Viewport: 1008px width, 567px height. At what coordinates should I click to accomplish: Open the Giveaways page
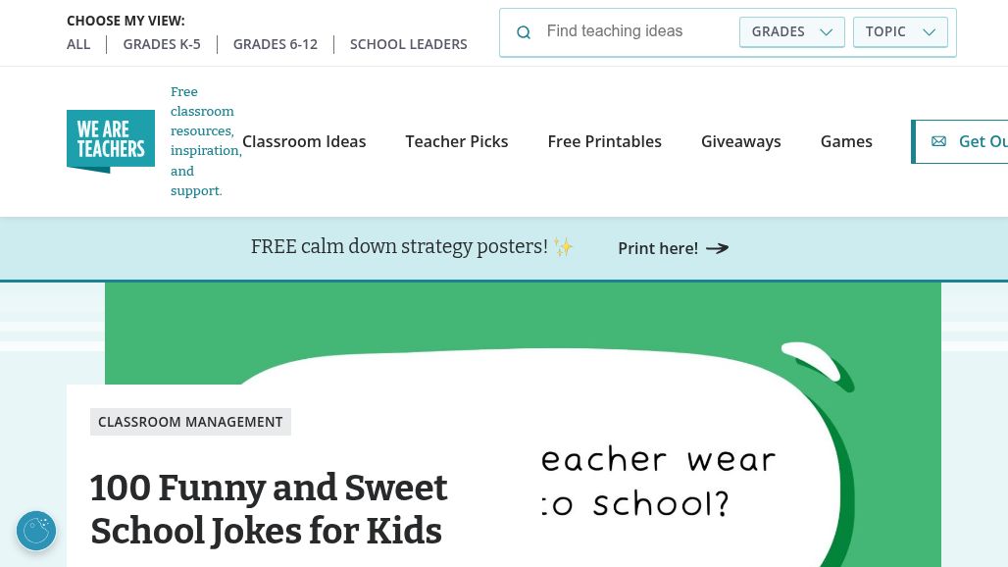(x=741, y=141)
